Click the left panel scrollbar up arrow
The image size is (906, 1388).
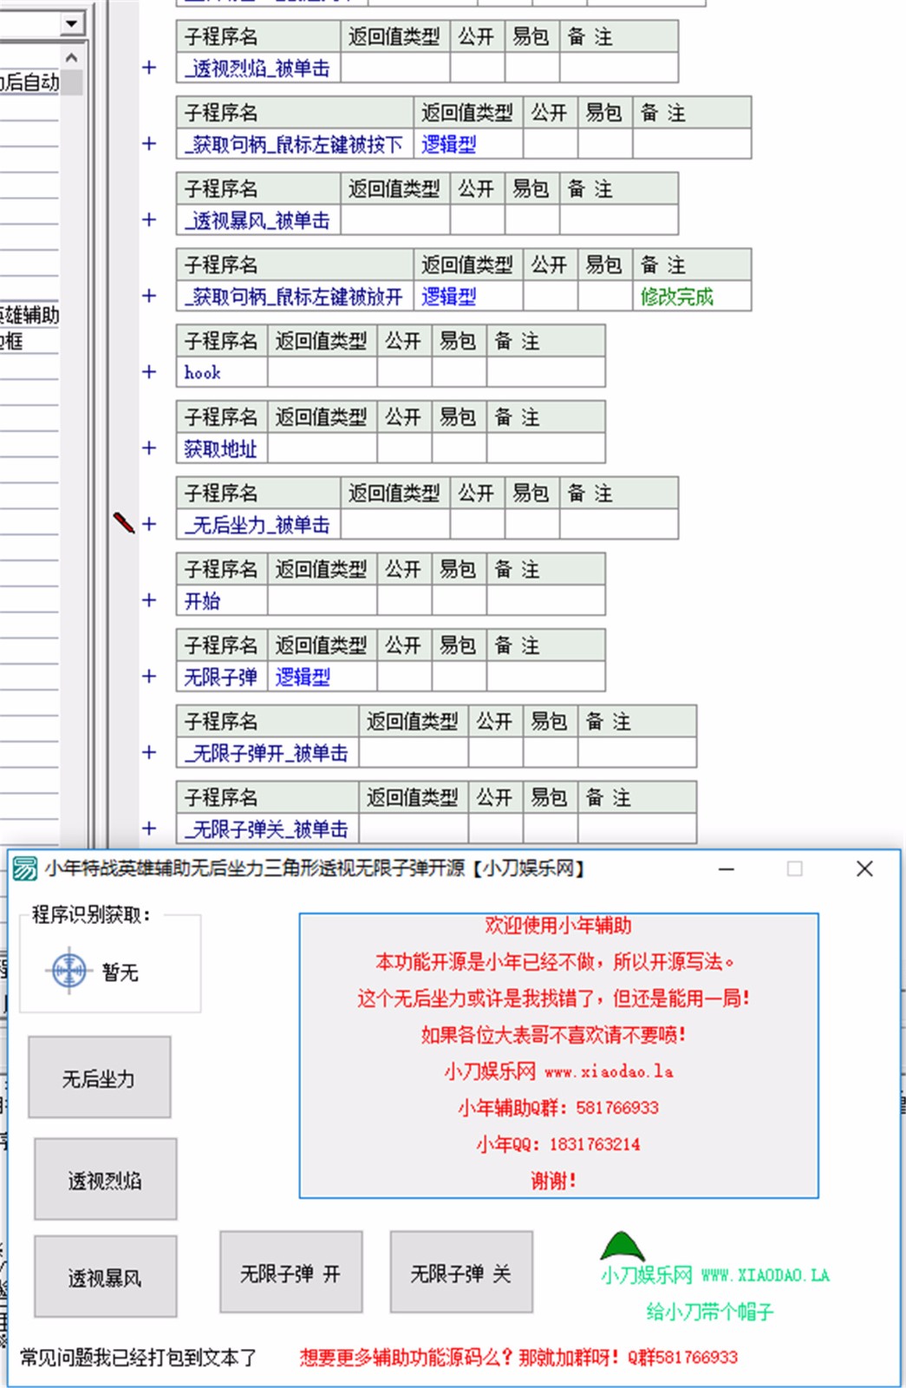click(x=72, y=57)
